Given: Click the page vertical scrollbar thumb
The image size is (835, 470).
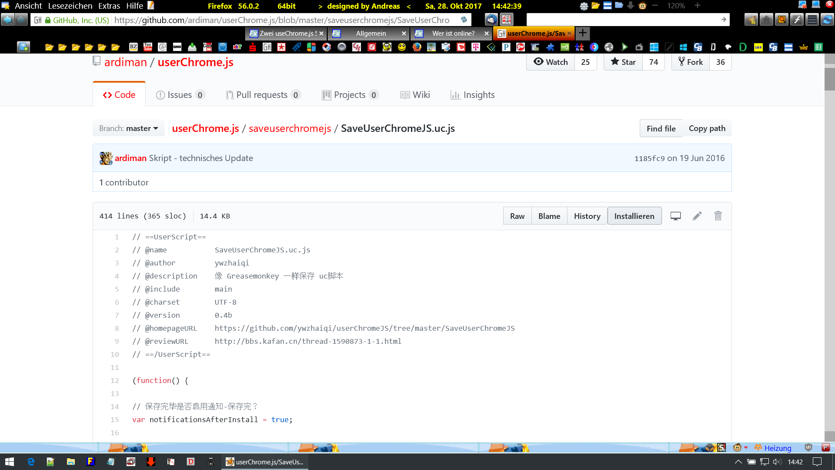Looking at the screenshot, I should [829, 78].
